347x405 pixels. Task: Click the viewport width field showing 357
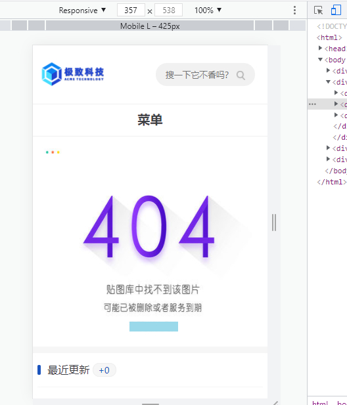(131, 10)
